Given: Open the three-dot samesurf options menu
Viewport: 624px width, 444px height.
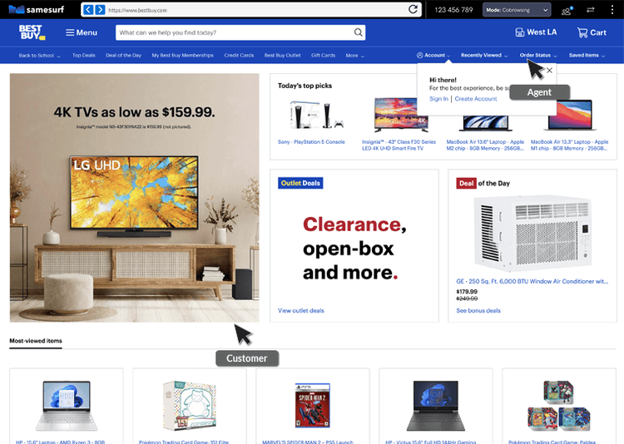Looking at the screenshot, I should [612, 10].
